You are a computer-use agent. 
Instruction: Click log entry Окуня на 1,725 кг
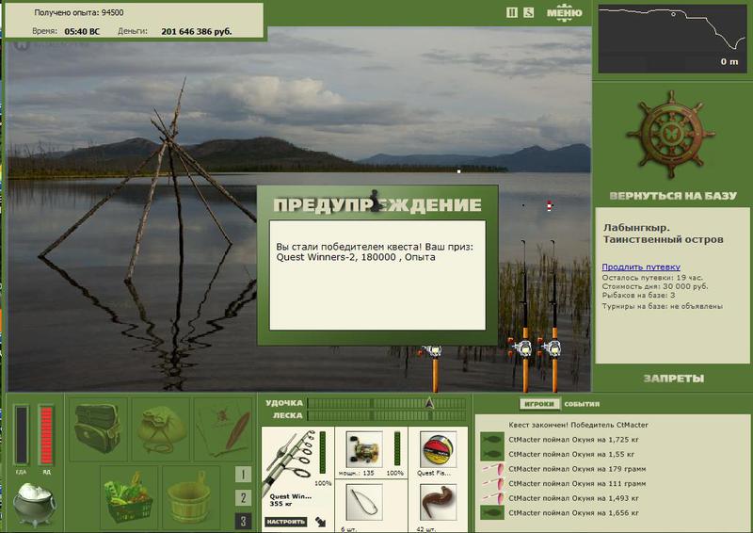pos(573,439)
